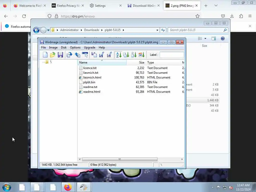Open the Image menu in WinImage
256x192 pixels.
(x=53, y=47)
